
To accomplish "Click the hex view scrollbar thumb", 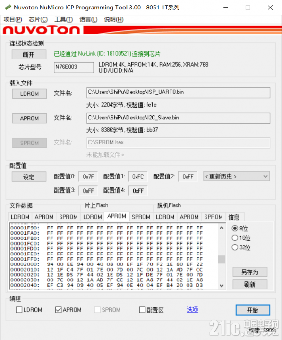I will click(222, 259).
